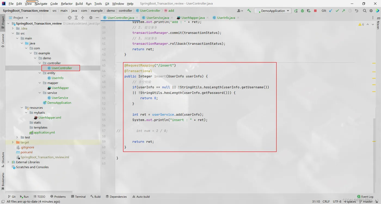381x204 pixels.
Task: Rollback changes with undo arrow icon
Action: tap(357, 11)
